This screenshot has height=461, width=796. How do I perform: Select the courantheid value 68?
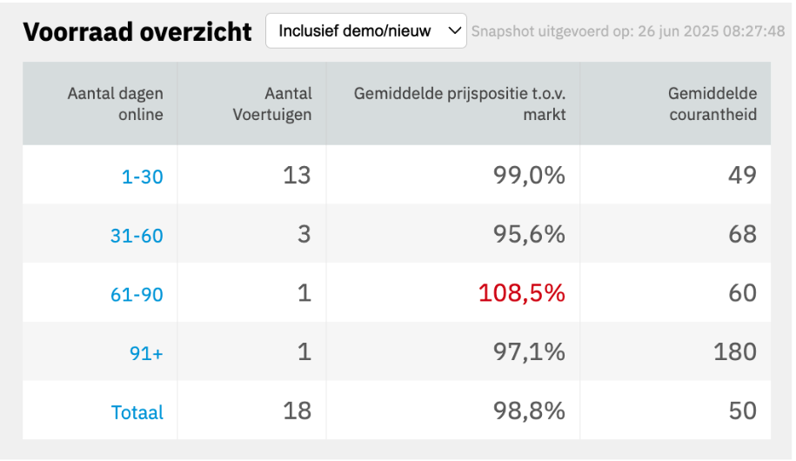pyautogui.click(x=742, y=234)
